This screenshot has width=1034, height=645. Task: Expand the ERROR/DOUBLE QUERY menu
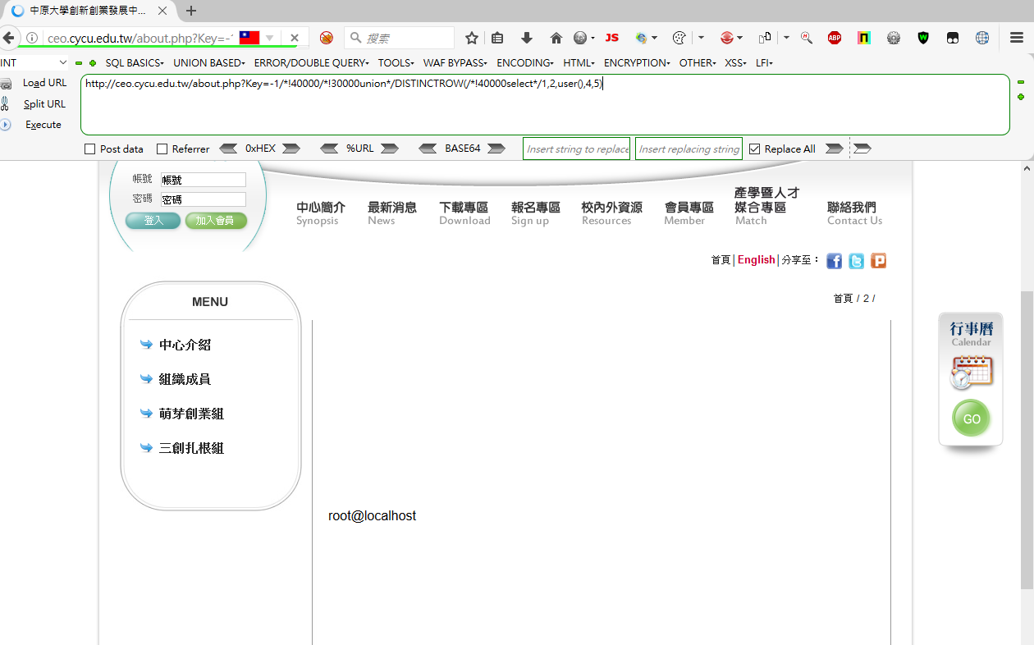[311, 62]
